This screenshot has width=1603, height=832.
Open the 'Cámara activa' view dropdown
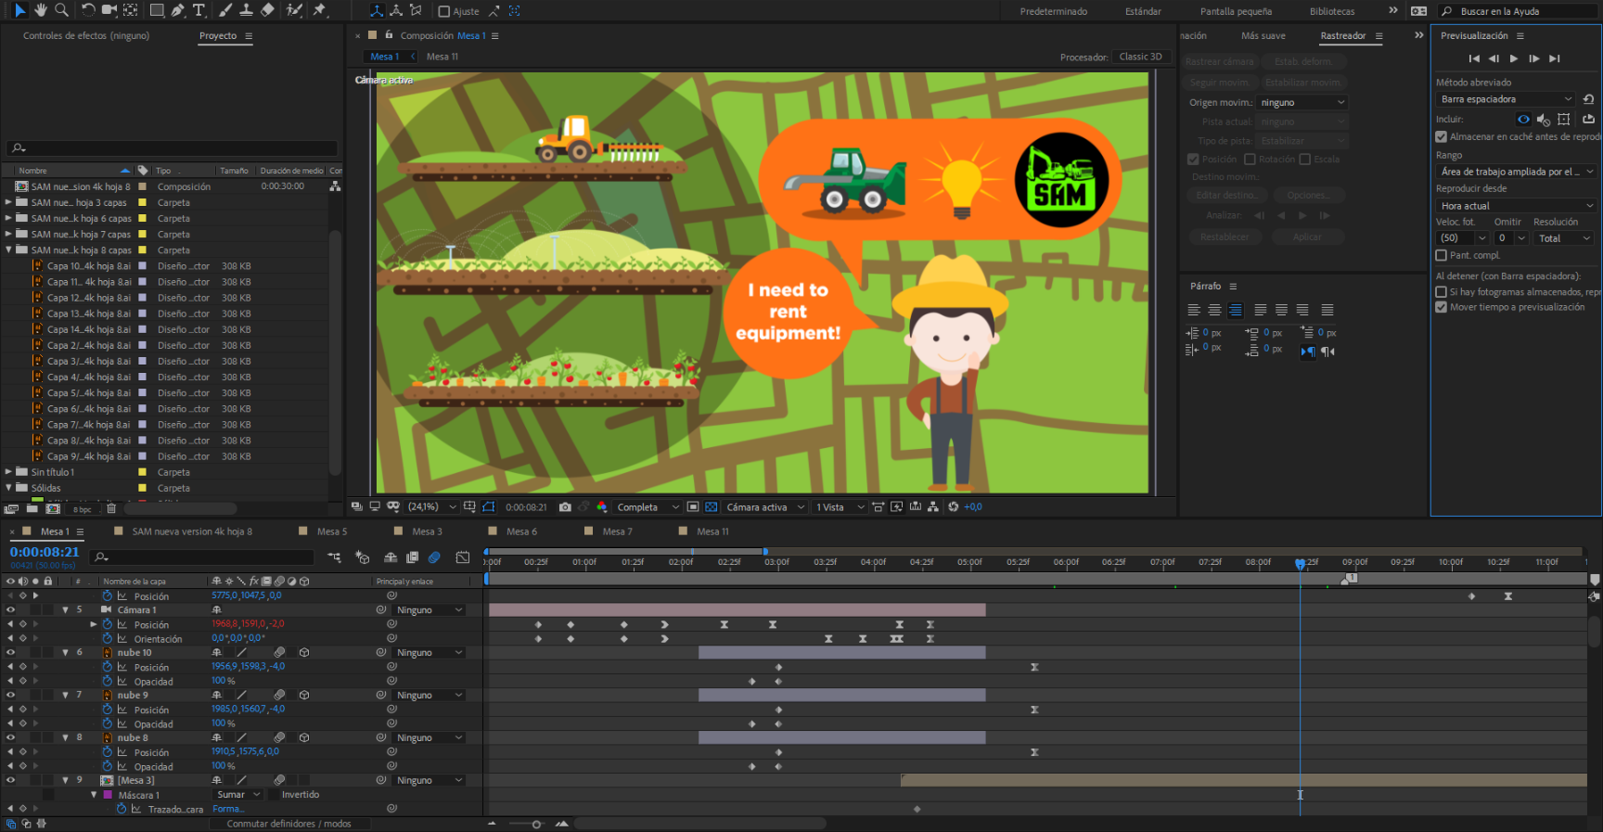[x=765, y=507]
